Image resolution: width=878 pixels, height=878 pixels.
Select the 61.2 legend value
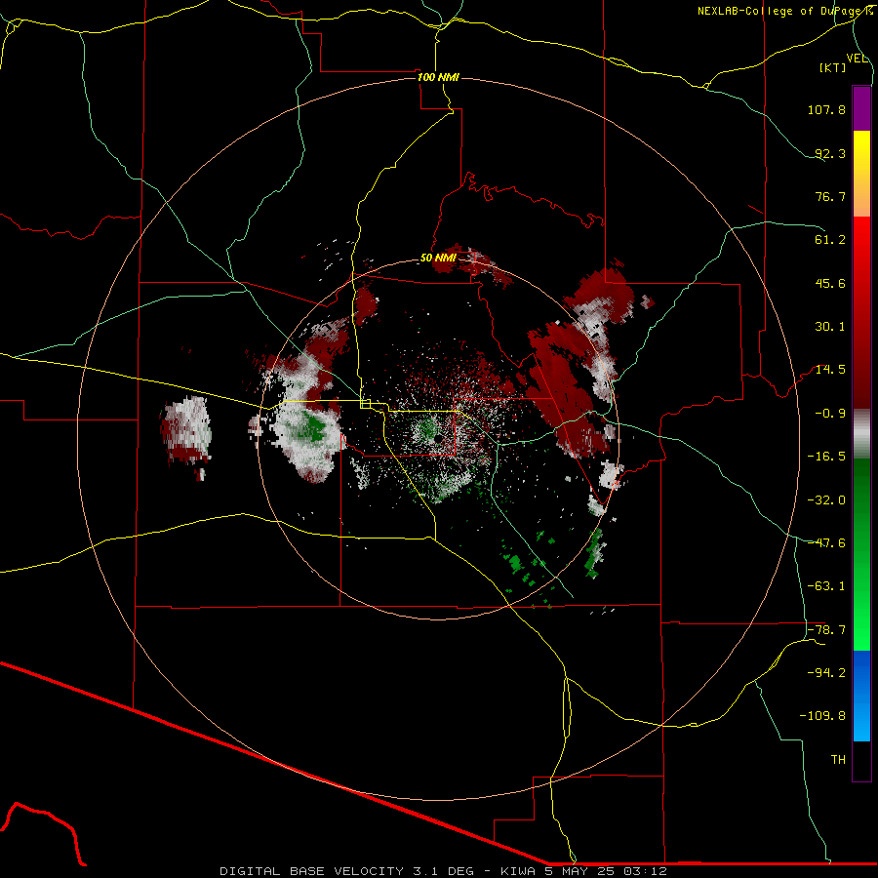pos(830,240)
